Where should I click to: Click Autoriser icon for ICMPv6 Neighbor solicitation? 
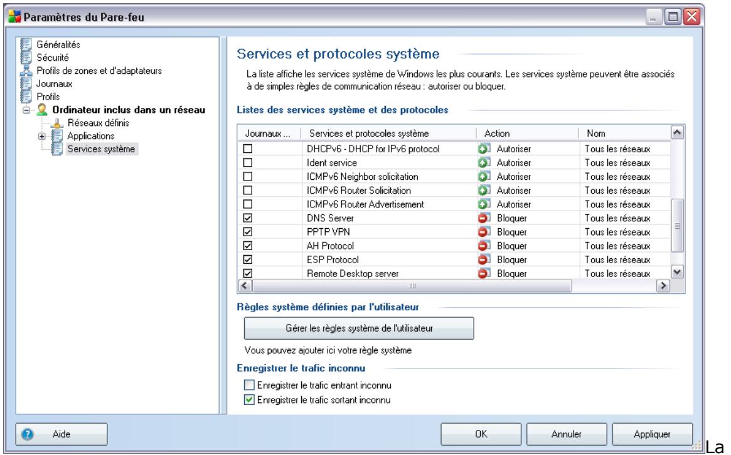[x=484, y=177]
